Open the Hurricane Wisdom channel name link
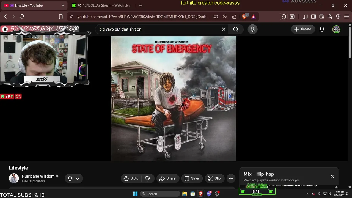Image resolution: width=352 pixels, height=198 pixels. 38,176
